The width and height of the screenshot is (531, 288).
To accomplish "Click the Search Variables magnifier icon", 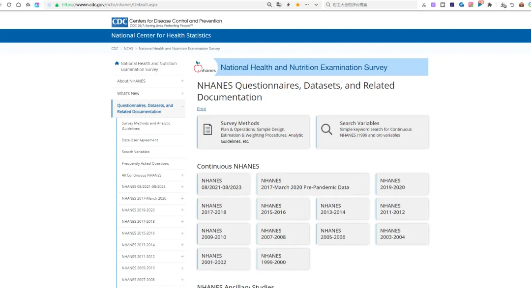I will click(x=327, y=129).
